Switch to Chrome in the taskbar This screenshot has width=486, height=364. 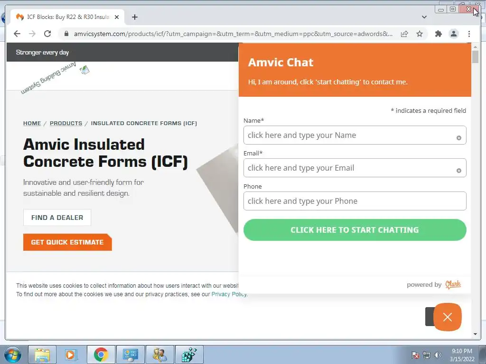pos(101,355)
